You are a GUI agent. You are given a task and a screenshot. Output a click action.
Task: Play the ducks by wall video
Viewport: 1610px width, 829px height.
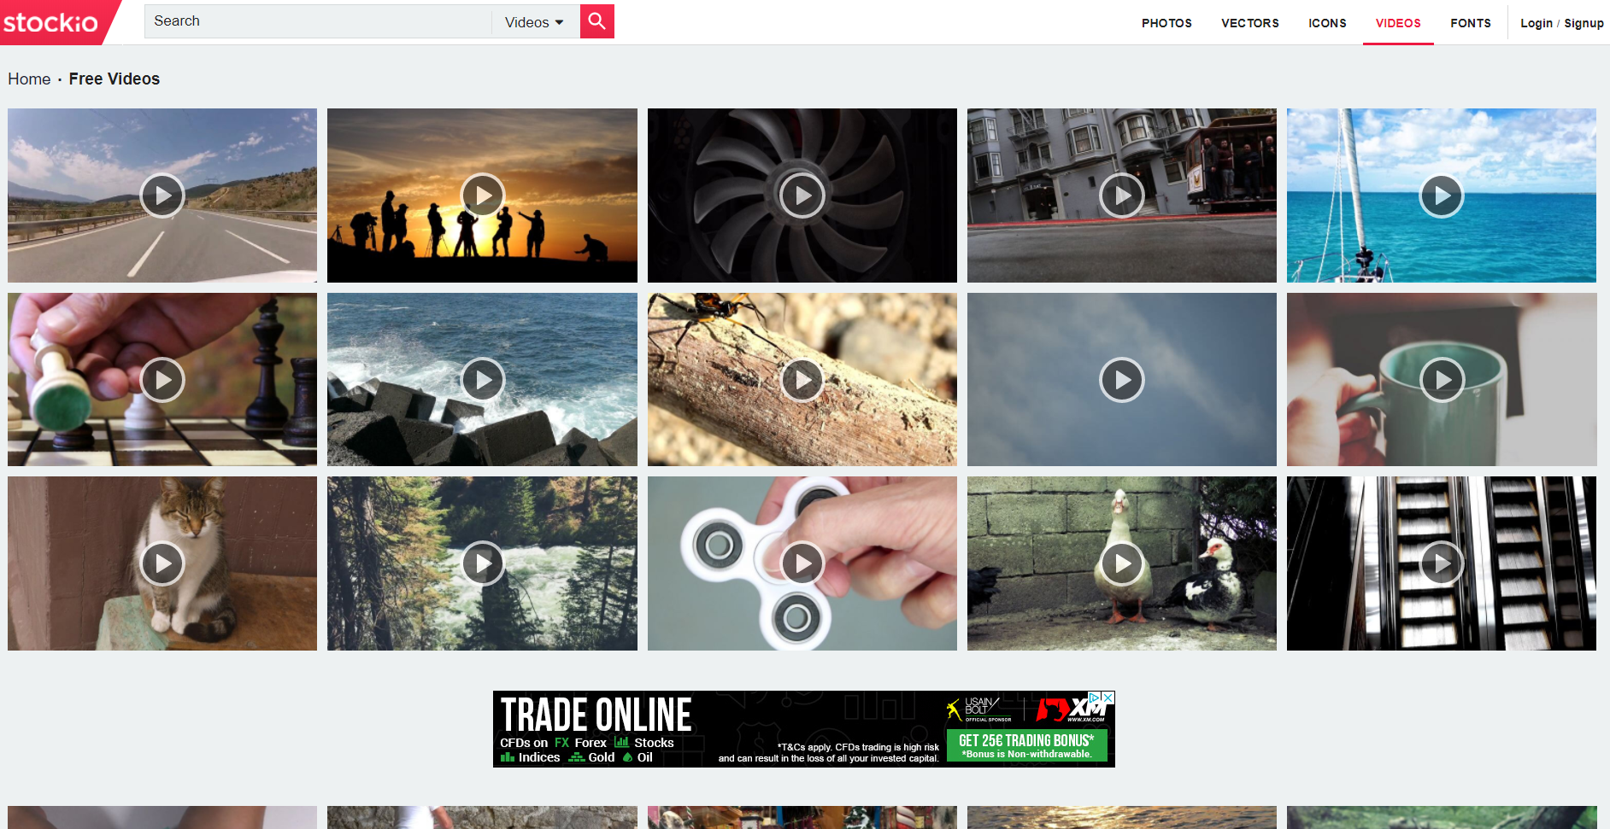click(1121, 563)
